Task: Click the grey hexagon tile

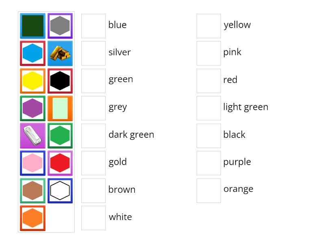Action: [60, 26]
